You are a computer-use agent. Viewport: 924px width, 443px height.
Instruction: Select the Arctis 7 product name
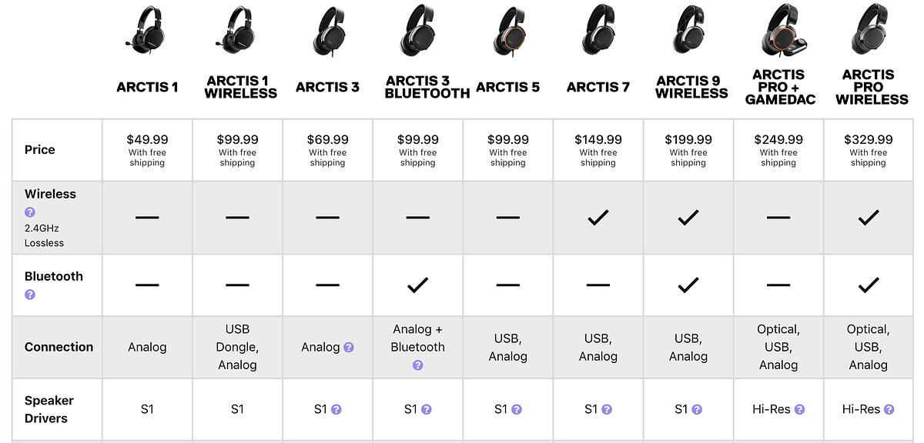598,87
